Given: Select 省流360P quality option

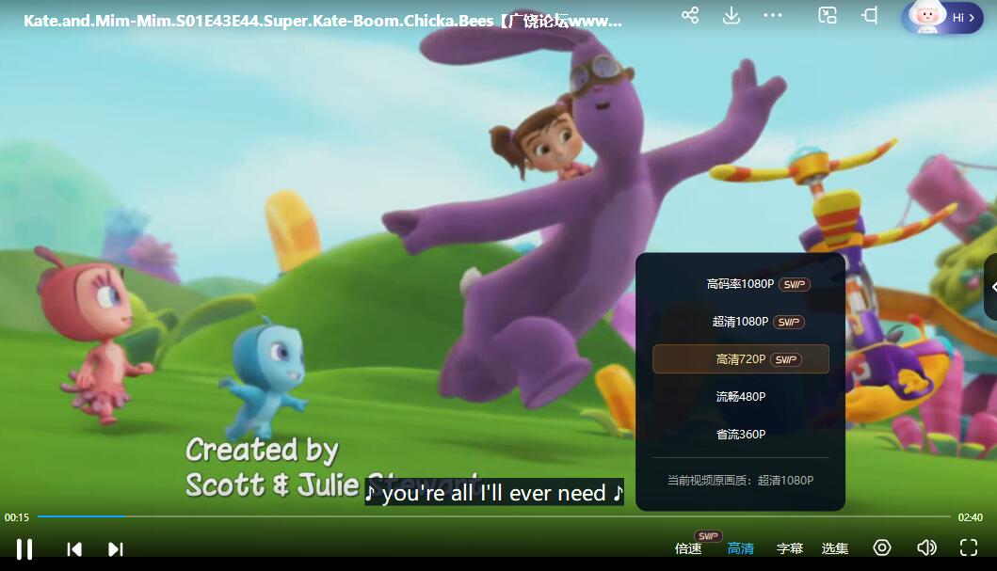Looking at the screenshot, I should (741, 434).
